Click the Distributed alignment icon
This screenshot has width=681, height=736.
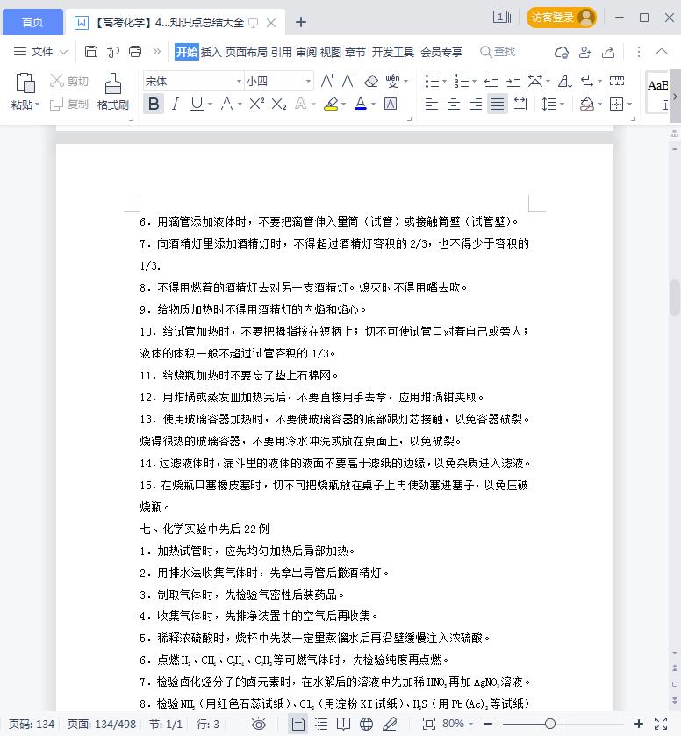(520, 104)
